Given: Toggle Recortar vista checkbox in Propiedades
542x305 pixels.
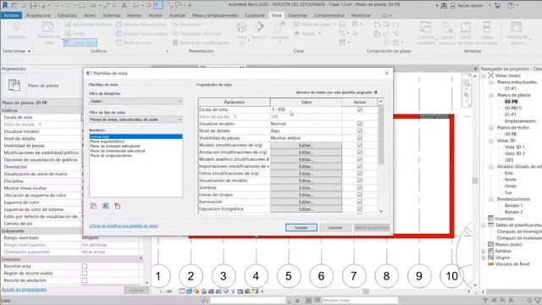Looking at the screenshot, I should 85,266.
